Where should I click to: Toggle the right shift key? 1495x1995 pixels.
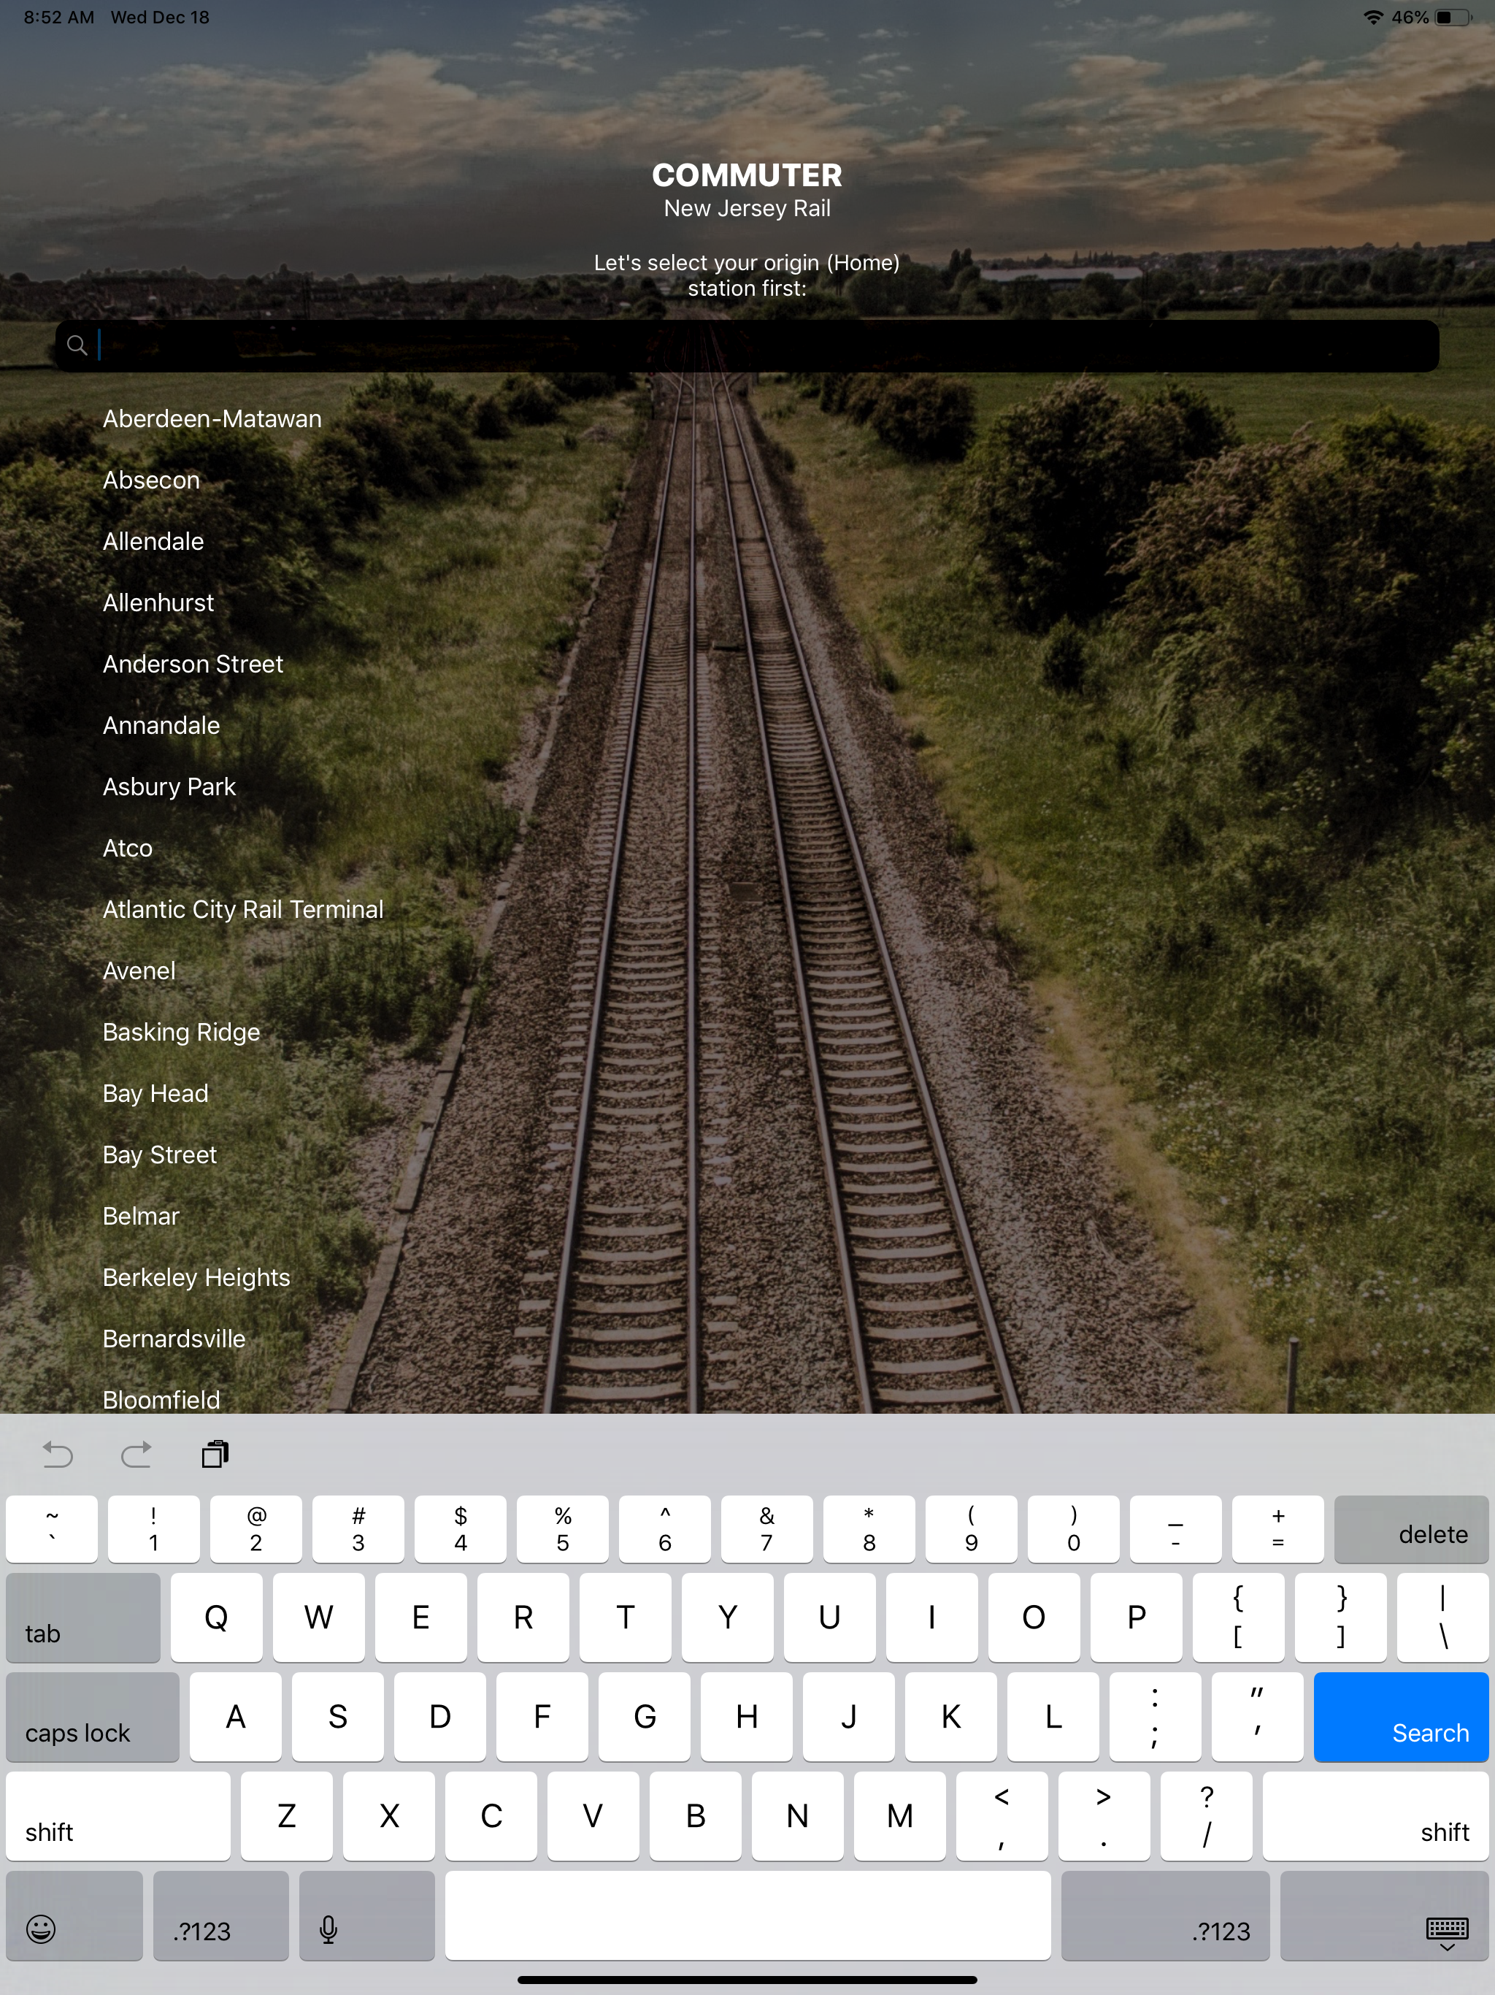click(1375, 1816)
